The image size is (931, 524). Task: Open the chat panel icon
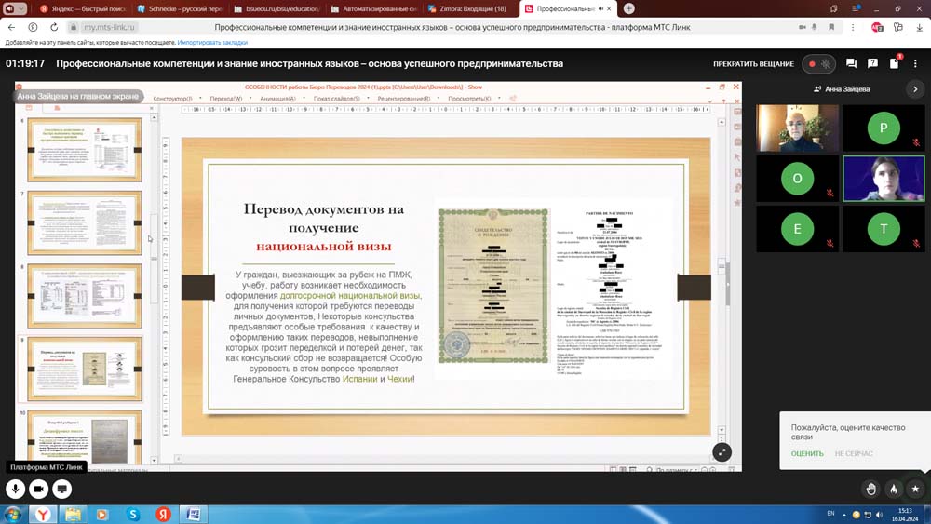pos(851,64)
